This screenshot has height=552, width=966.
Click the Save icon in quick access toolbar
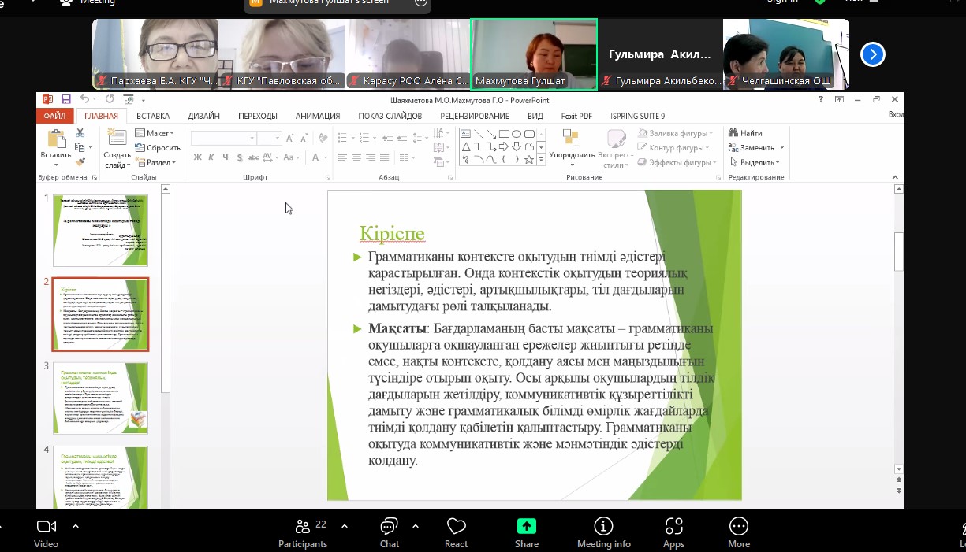click(x=66, y=100)
